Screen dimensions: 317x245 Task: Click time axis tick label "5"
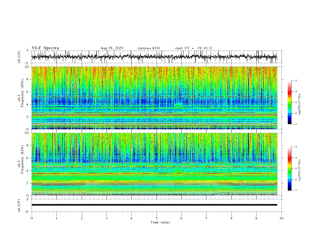pos(156,218)
